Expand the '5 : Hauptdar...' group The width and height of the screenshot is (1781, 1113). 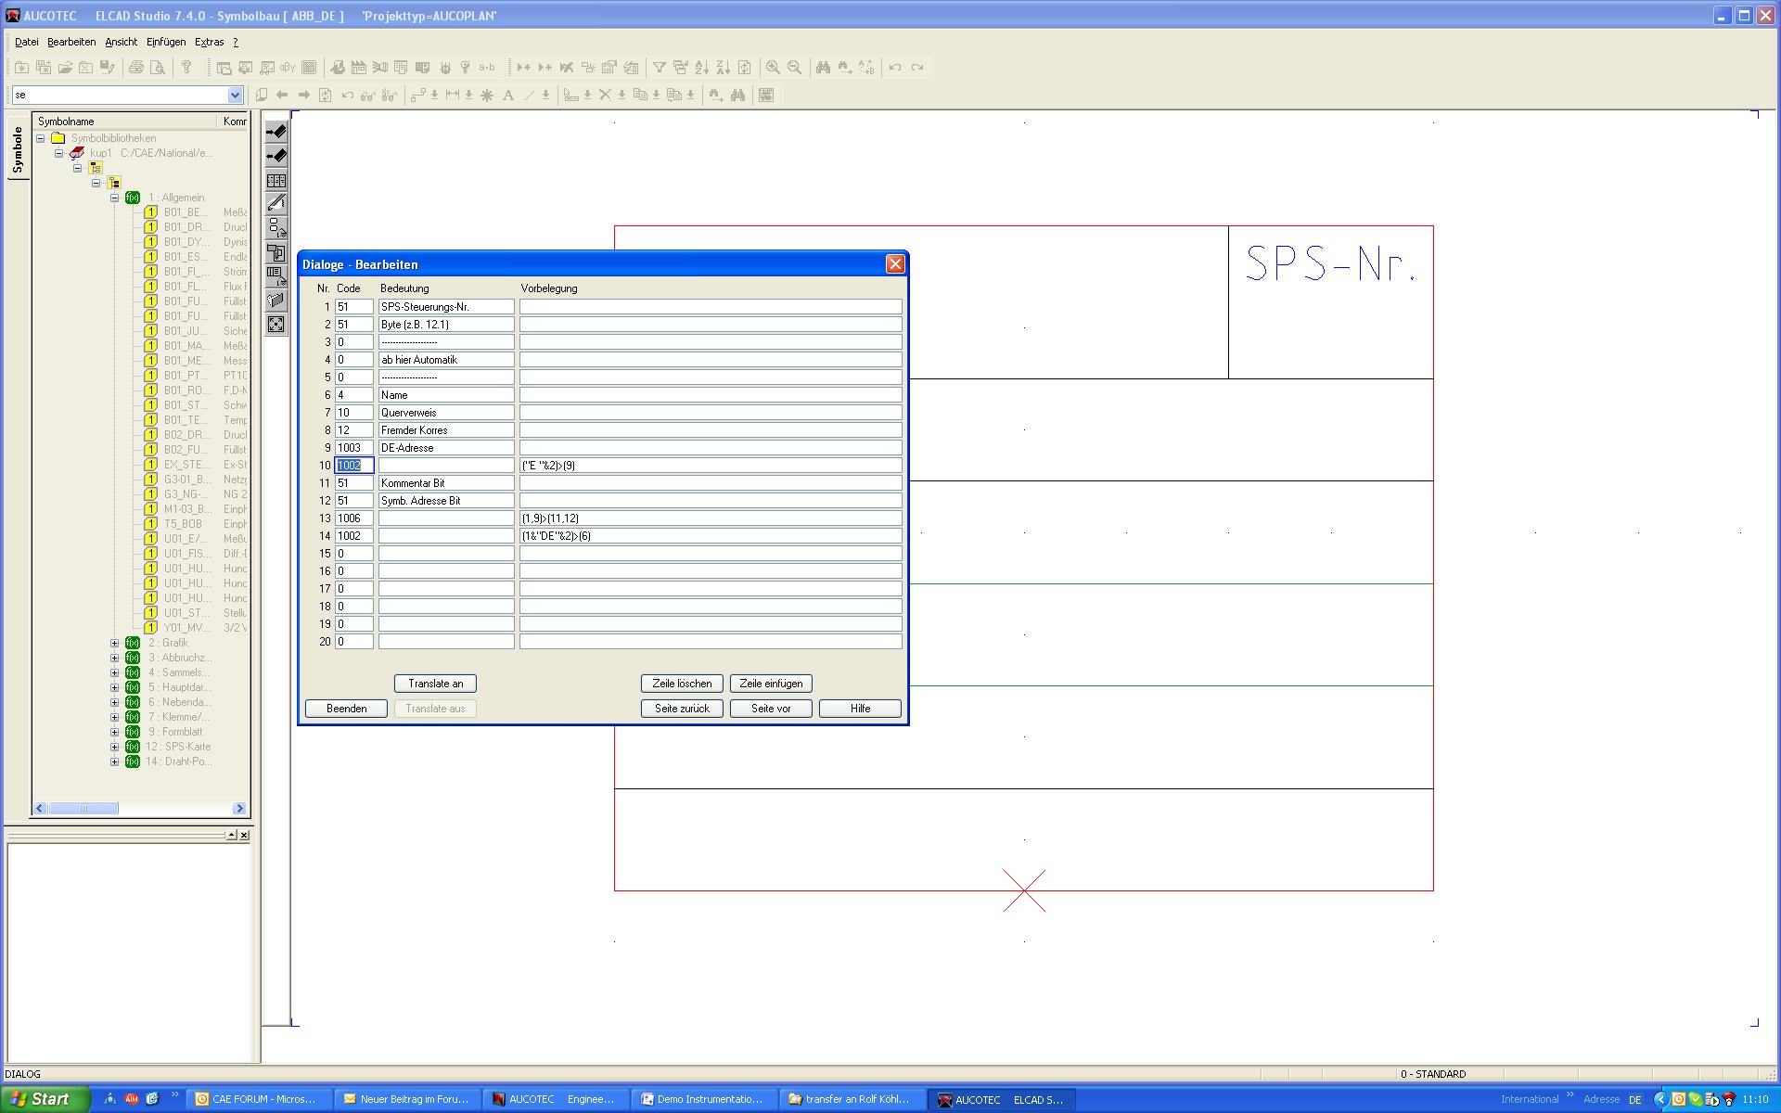[x=115, y=687]
